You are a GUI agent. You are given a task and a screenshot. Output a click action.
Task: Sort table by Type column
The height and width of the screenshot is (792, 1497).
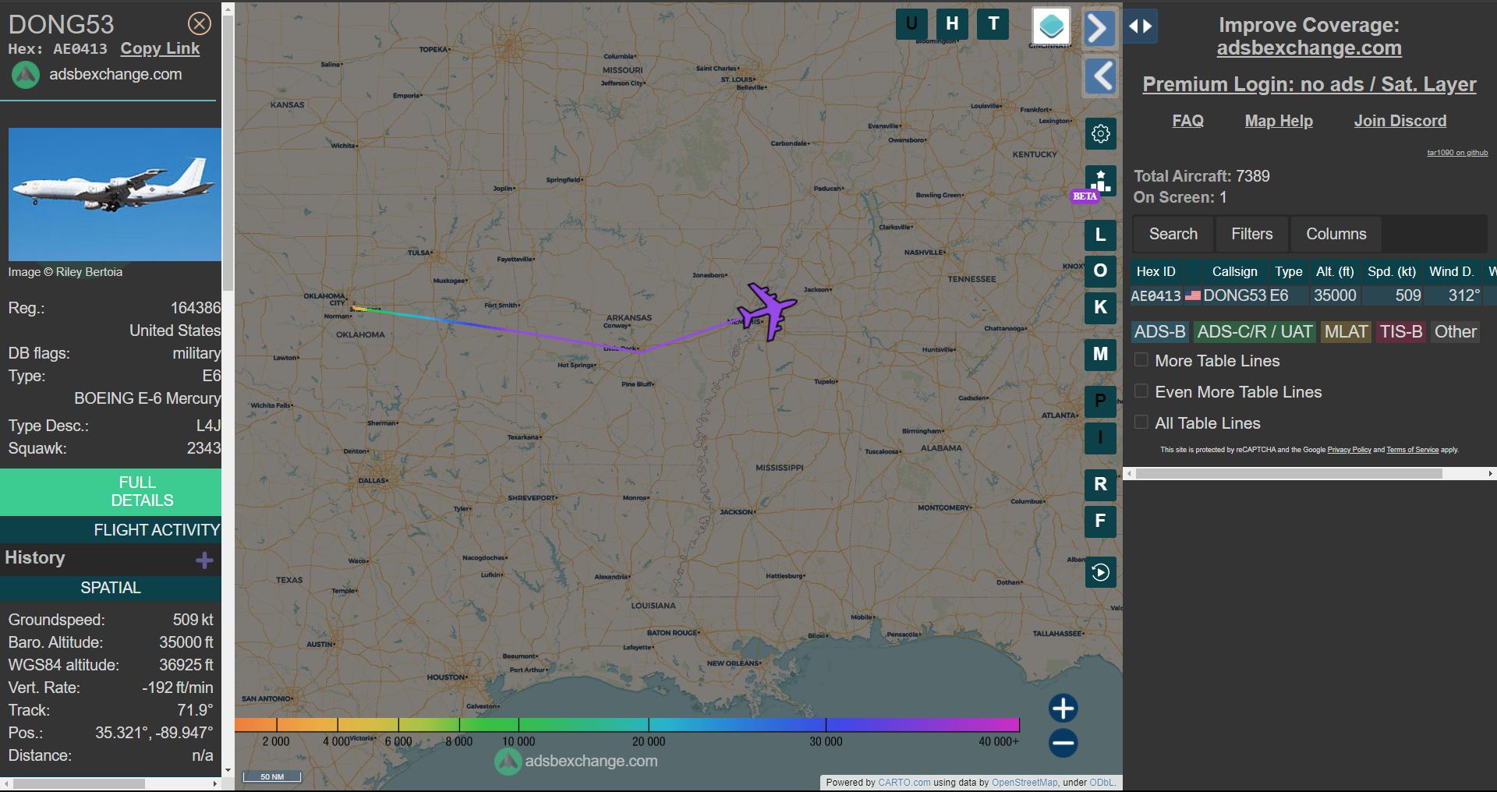tap(1289, 271)
